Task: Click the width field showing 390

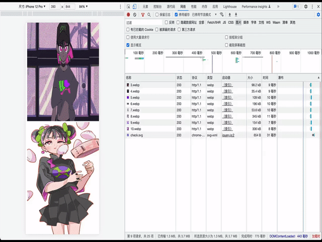Action: click(55, 7)
